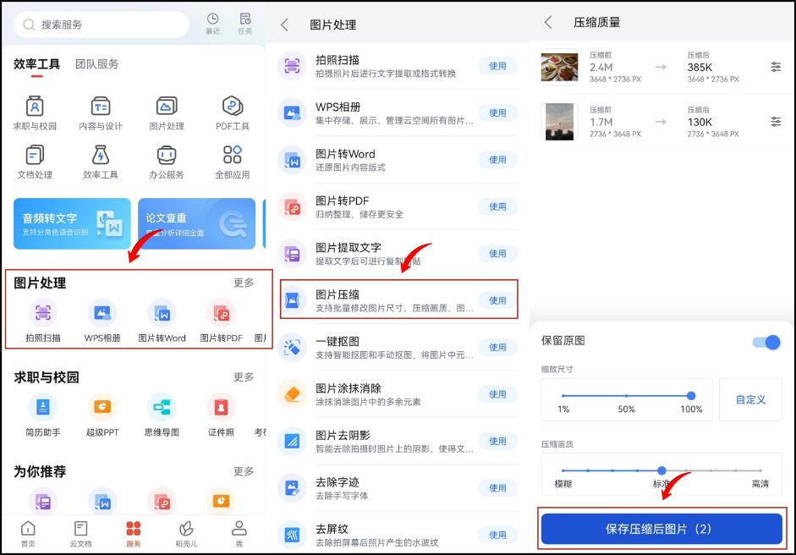Tap 使用 for 图片提取文字
This screenshot has width=796, height=555.
click(x=497, y=253)
